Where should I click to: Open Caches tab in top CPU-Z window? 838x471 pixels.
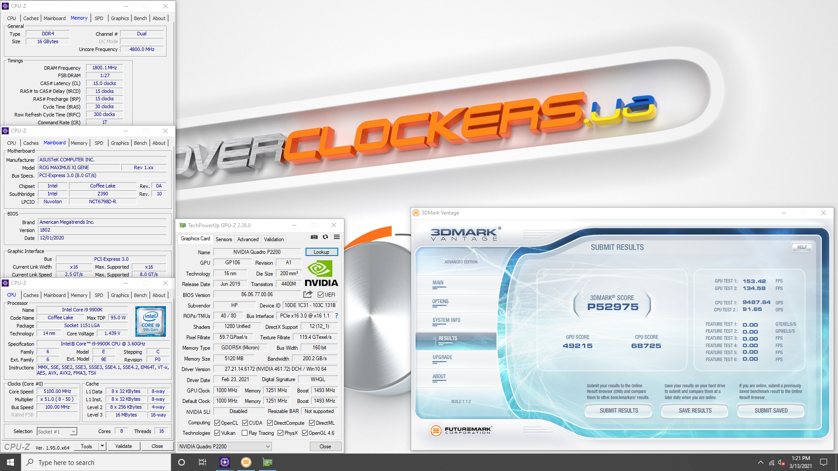(31, 18)
